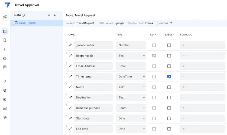
Task: Expand type dropdown for _RowNumber
Action: (131, 45)
